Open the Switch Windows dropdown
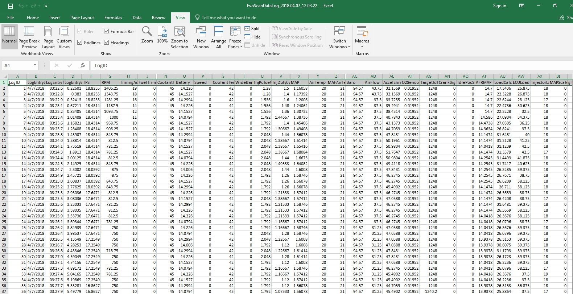Image resolution: width=573 pixels, height=294 pixels. [x=339, y=37]
